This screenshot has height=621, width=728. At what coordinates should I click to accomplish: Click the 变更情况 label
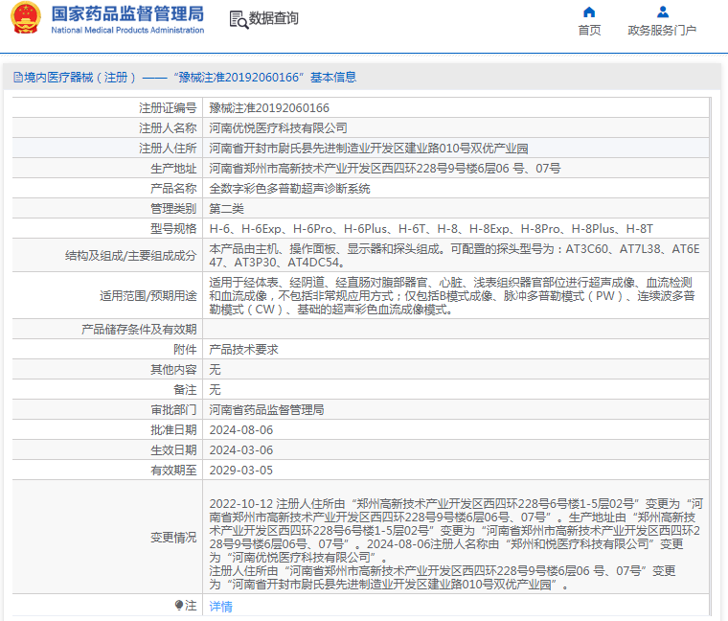pos(173,538)
